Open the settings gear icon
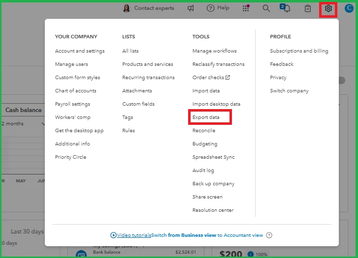The width and height of the screenshot is (358, 258). 328,9
